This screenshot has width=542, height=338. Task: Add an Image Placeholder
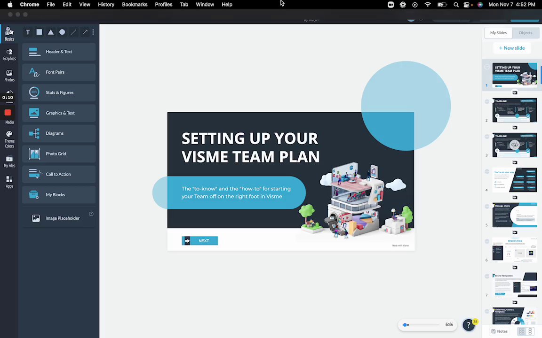pyautogui.click(x=59, y=218)
